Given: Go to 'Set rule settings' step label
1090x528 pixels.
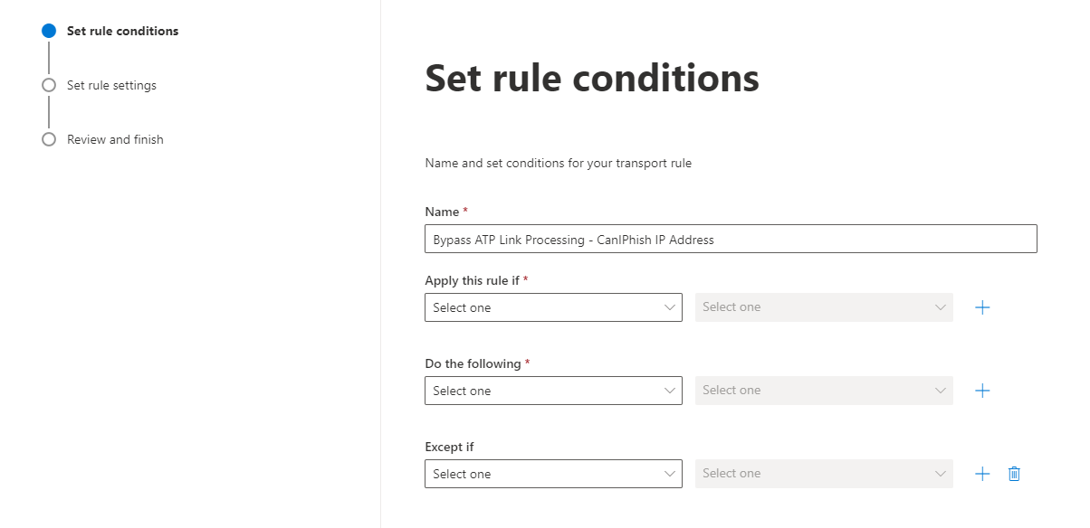Looking at the screenshot, I should 111,85.
